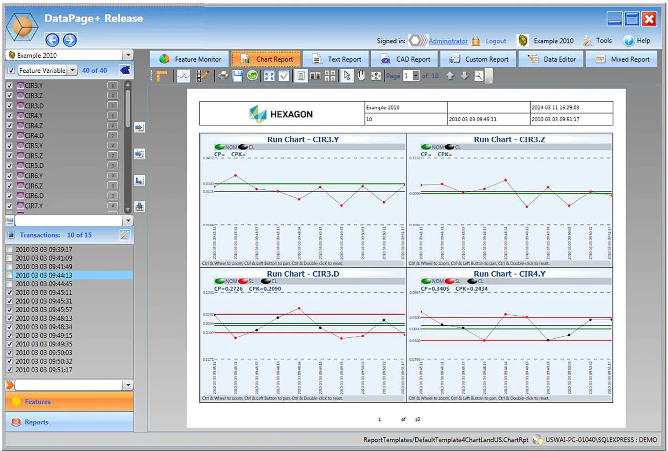Switch to the Feature Monitor tab
The height and width of the screenshot is (451, 668).
coord(190,59)
